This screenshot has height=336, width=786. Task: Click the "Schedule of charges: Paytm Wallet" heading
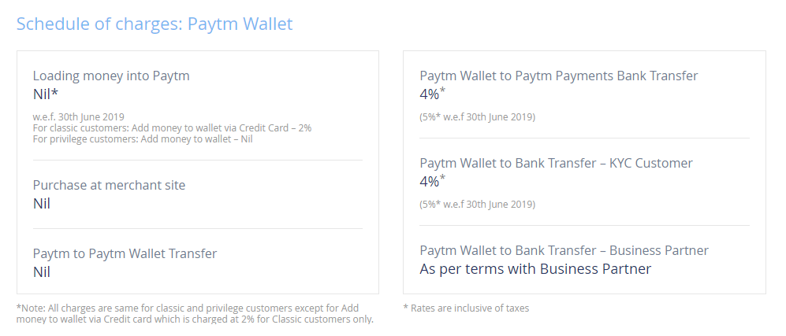pyautogui.click(x=155, y=24)
